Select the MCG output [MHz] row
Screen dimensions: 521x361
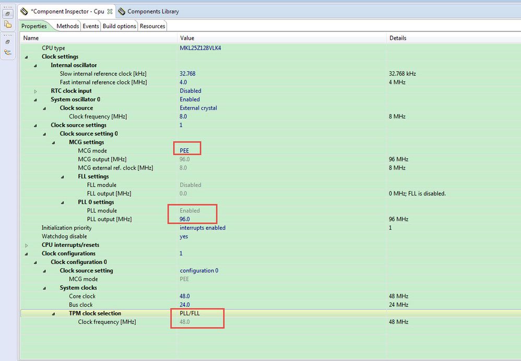tap(270, 160)
